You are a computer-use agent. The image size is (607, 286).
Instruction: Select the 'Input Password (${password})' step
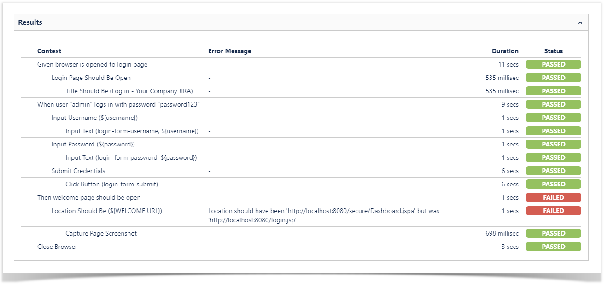coord(93,144)
